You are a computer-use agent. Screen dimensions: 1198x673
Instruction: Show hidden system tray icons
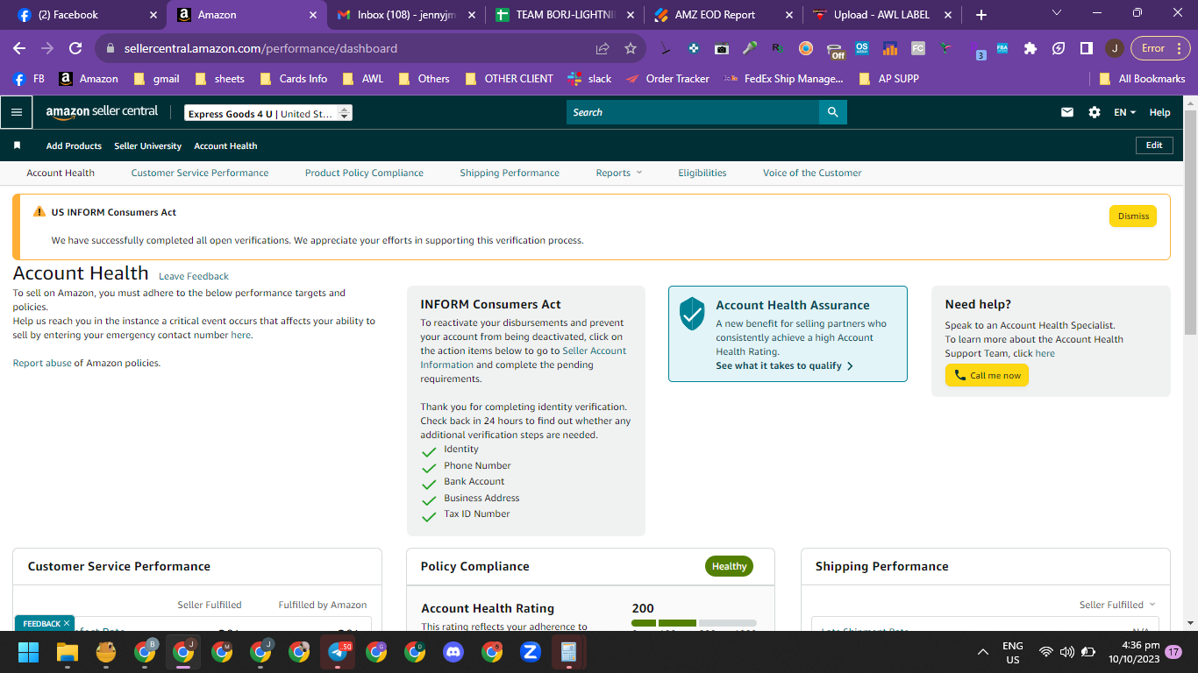click(x=983, y=652)
